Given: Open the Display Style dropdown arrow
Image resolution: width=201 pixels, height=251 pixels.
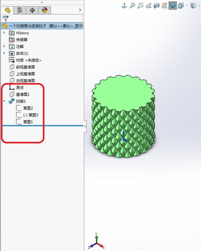Looking at the screenshot, I should pyautogui.click(x=199, y=6).
